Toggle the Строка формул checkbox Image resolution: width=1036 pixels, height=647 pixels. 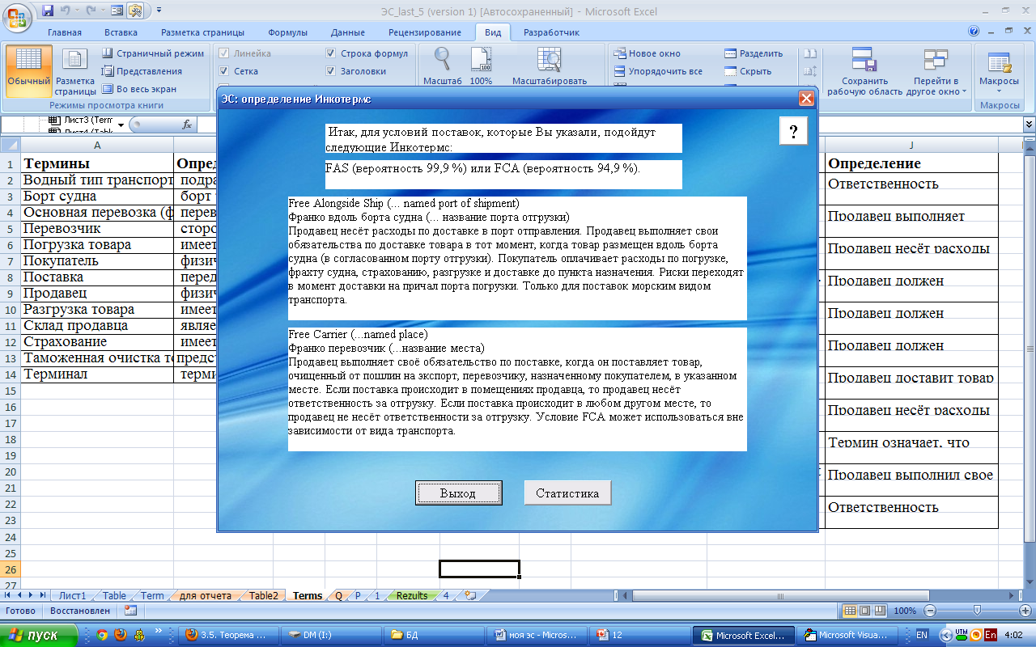pyautogui.click(x=331, y=53)
